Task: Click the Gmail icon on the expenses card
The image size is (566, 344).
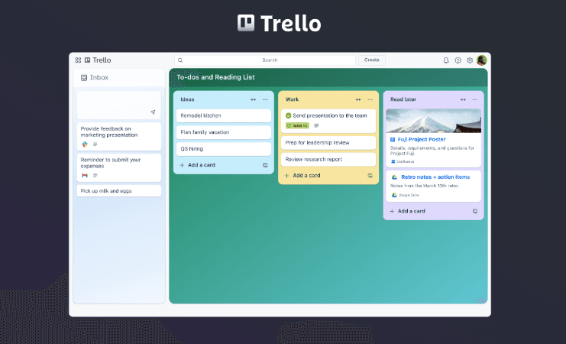Action: 85,175
